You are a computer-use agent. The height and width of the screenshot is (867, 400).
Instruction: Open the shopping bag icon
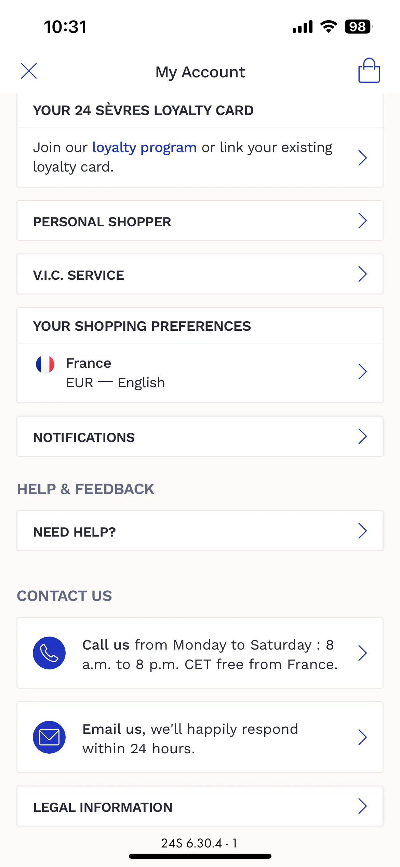pos(369,71)
